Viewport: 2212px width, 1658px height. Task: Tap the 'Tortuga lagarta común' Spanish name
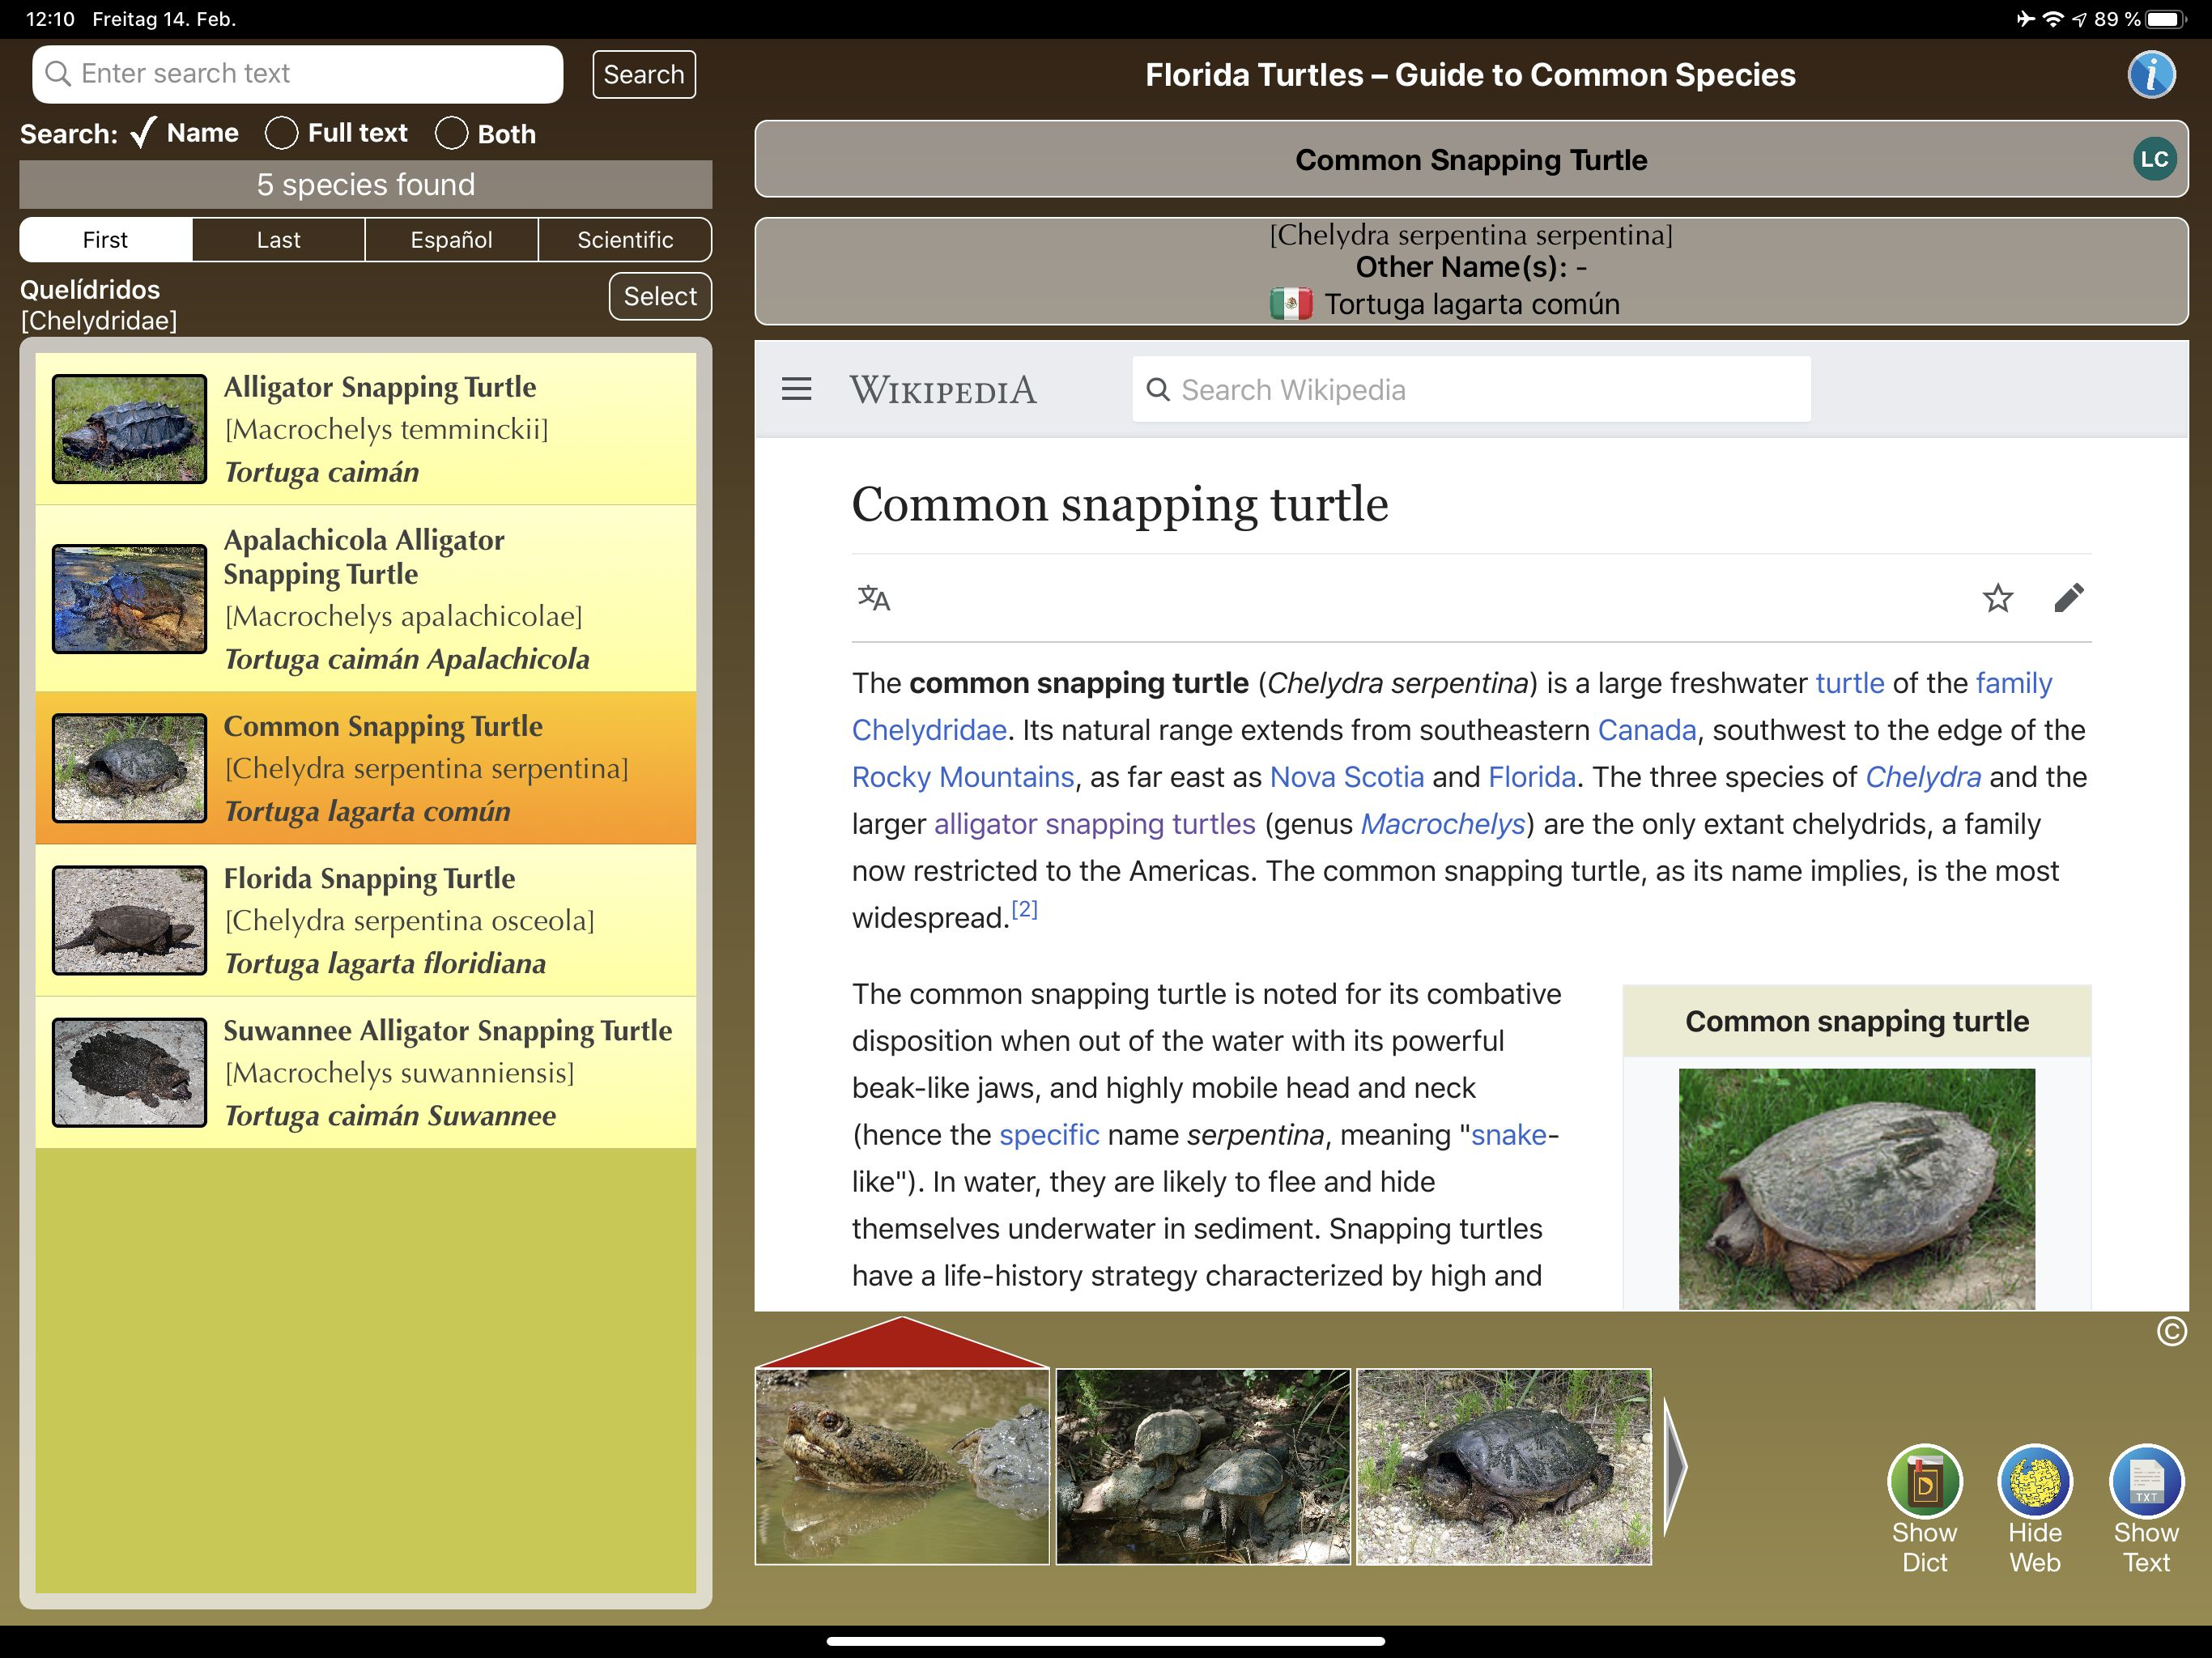tap(1472, 304)
